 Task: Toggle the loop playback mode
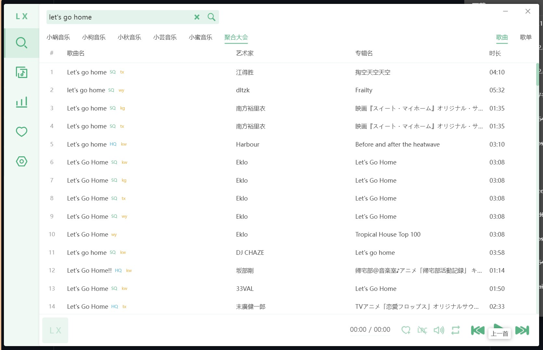455,330
